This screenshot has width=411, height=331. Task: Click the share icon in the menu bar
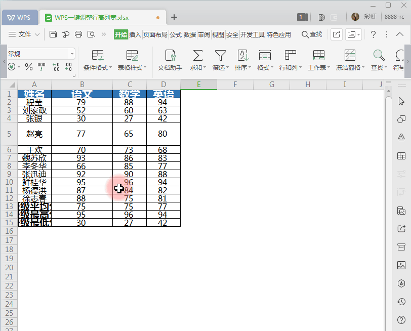click(337, 34)
